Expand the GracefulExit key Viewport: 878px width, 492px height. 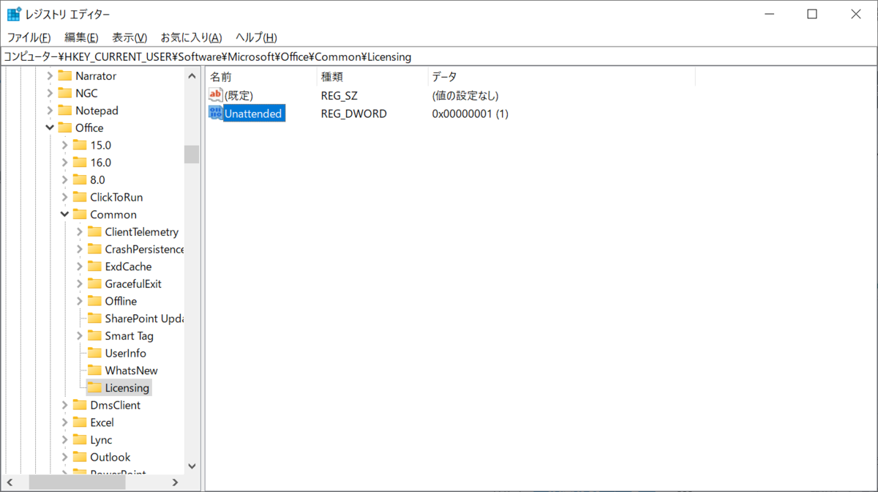point(79,284)
